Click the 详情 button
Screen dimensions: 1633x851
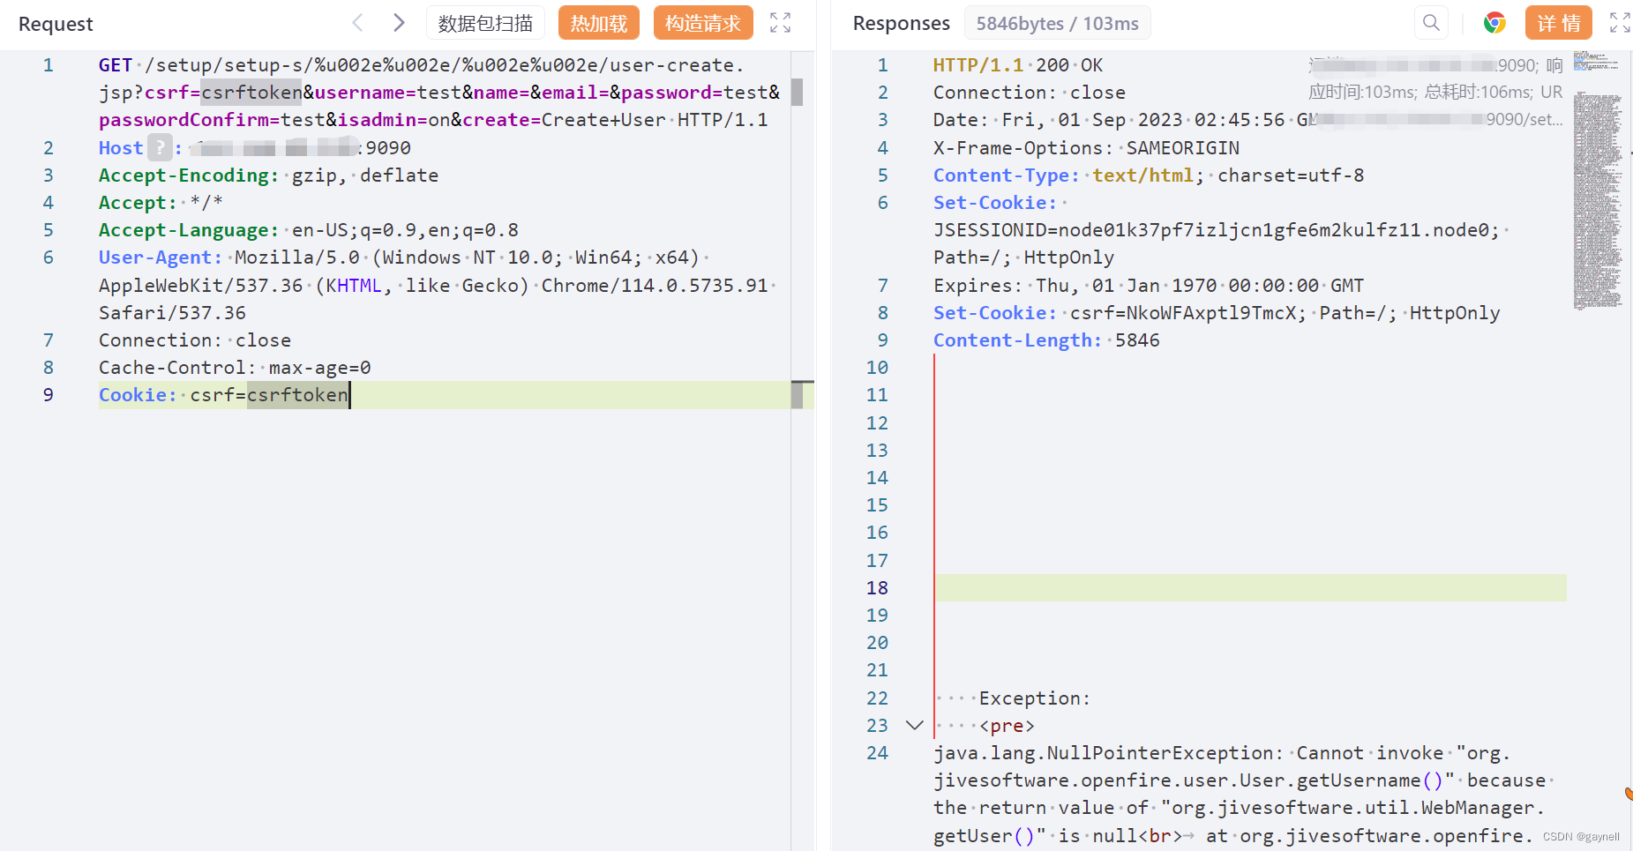1559,23
